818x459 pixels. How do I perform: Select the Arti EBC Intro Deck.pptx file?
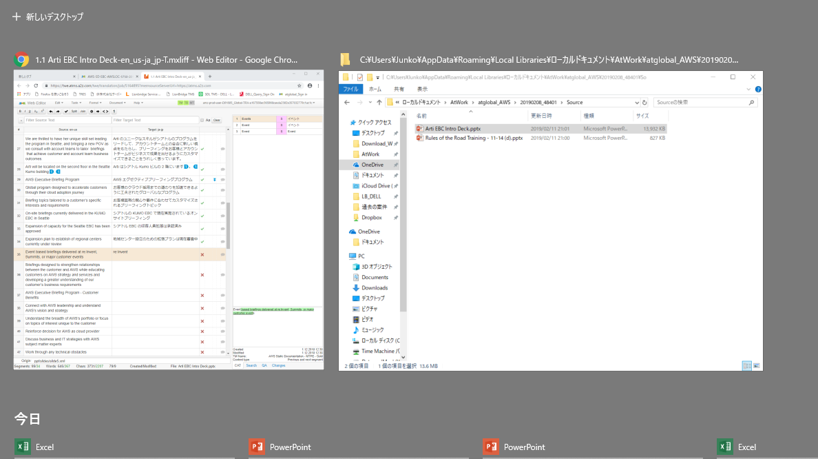coord(452,128)
